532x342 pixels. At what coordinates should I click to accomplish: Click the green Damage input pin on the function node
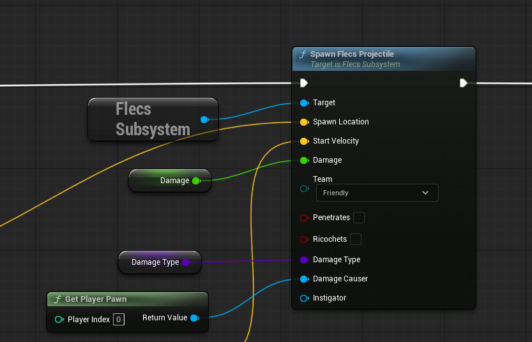[x=305, y=160]
